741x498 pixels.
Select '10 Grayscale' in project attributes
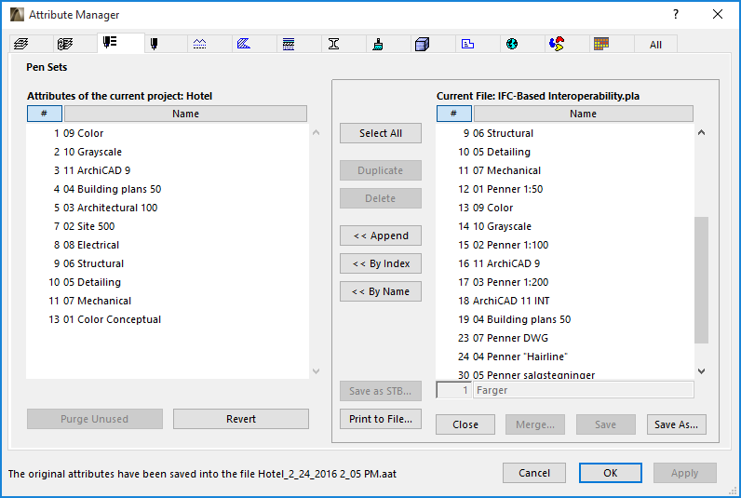[x=168, y=152]
